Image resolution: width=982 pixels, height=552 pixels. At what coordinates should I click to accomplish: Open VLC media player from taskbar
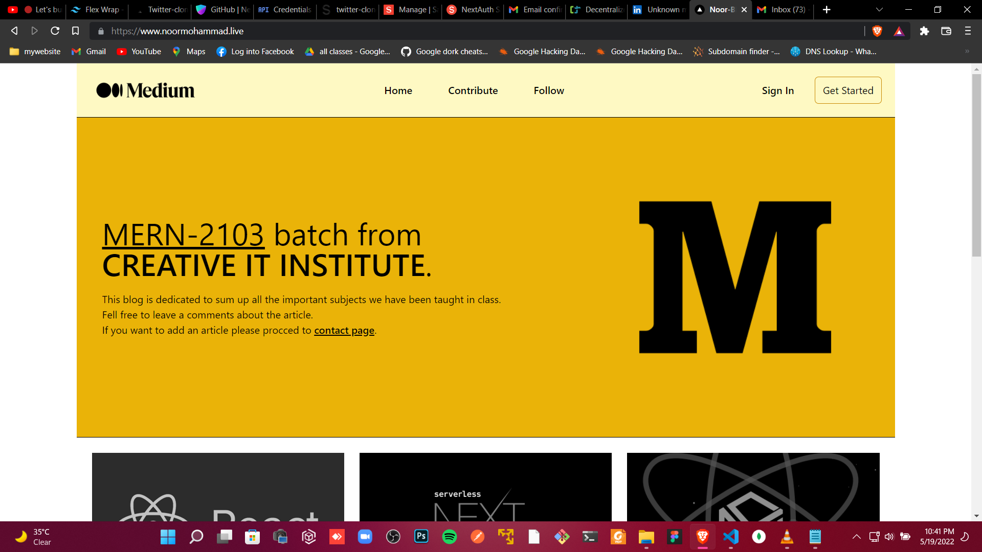point(787,537)
